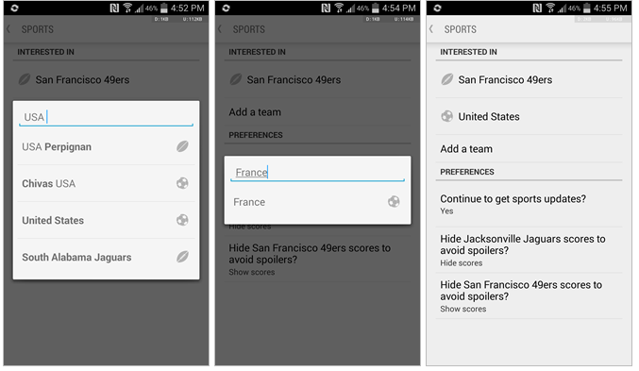Select Chivas USA soccer suggestion
639x371 pixels.
pyautogui.click(x=106, y=183)
